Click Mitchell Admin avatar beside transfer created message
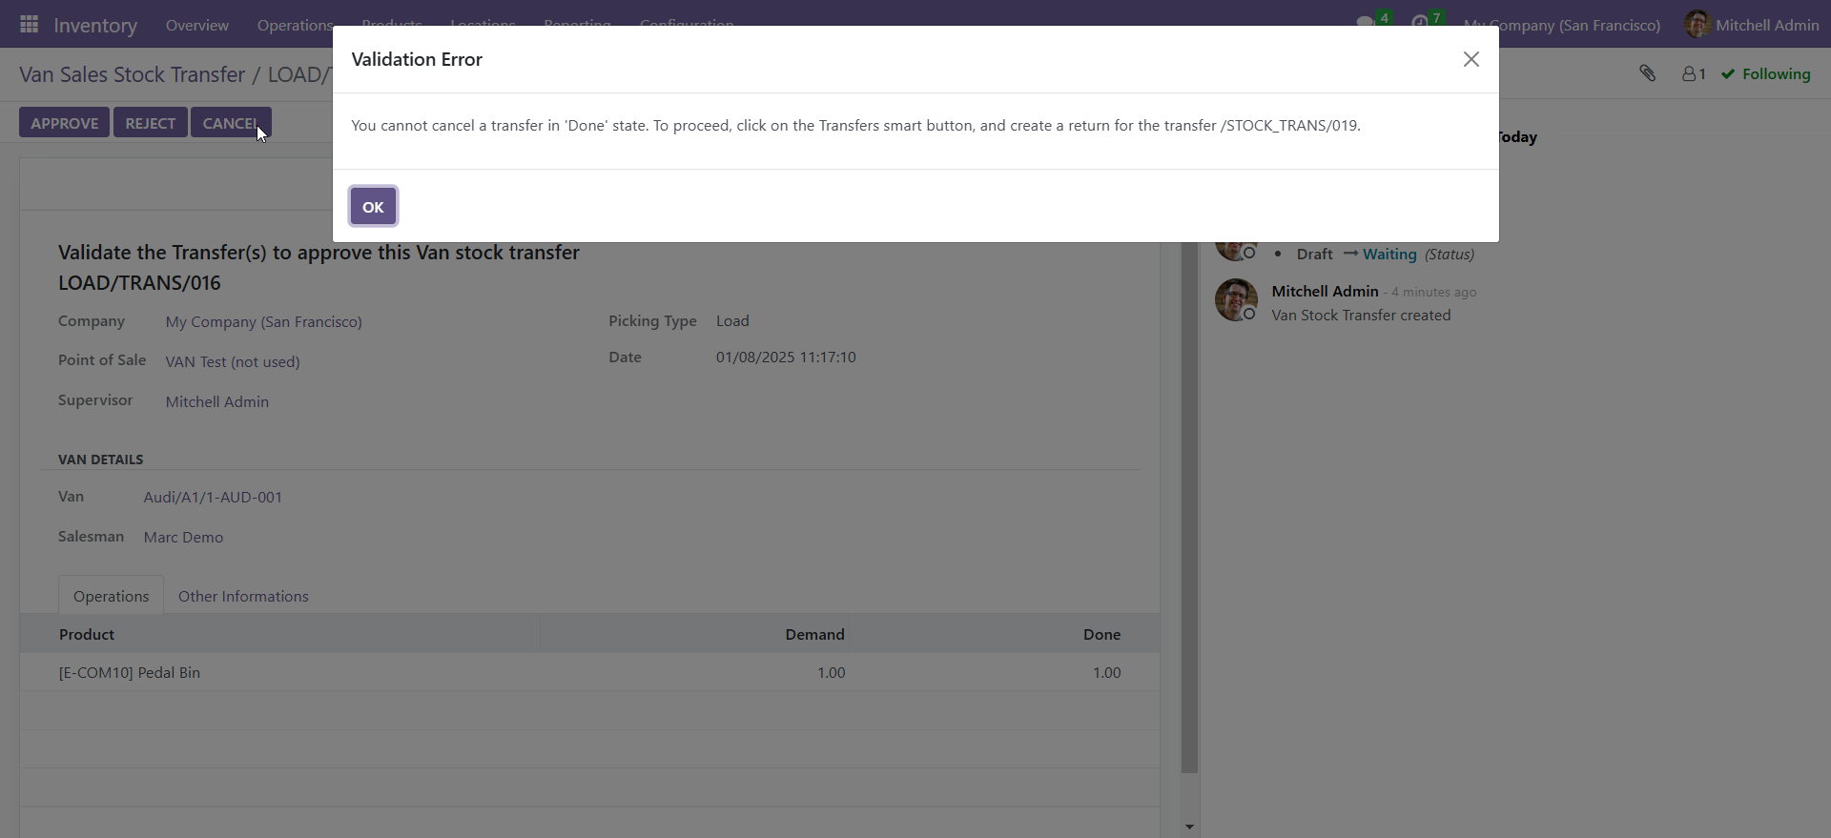 point(1236,300)
